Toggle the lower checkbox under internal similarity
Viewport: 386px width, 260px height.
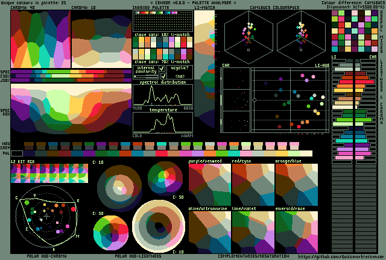pos(163,76)
